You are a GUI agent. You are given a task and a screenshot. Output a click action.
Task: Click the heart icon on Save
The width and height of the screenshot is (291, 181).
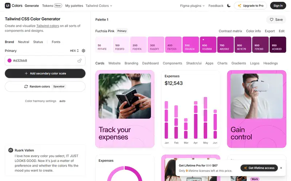[271, 20]
